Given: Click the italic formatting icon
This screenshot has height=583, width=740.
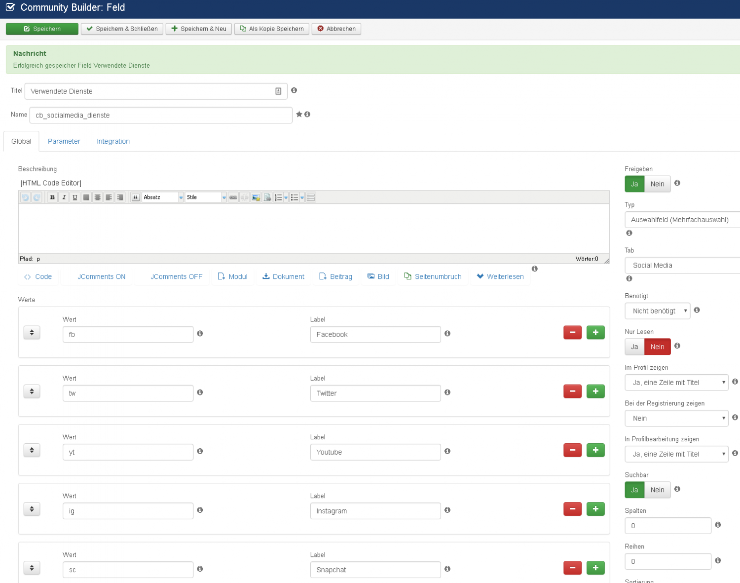Looking at the screenshot, I should (64, 197).
